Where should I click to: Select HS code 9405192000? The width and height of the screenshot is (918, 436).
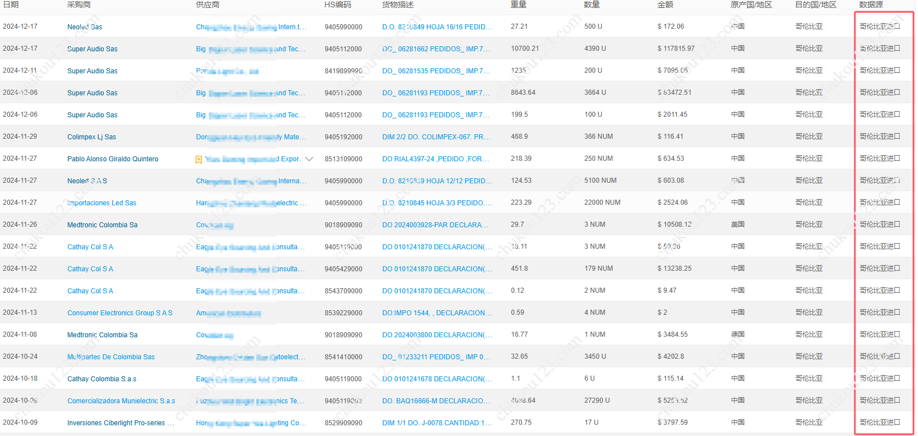[343, 137]
